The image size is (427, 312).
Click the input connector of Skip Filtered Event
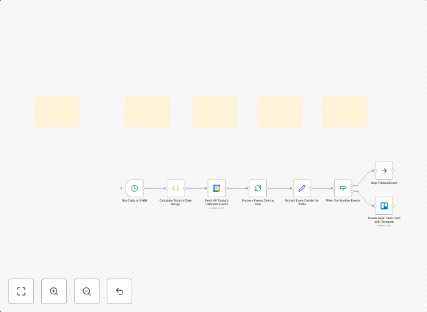pyautogui.click(x=375, y=171)
